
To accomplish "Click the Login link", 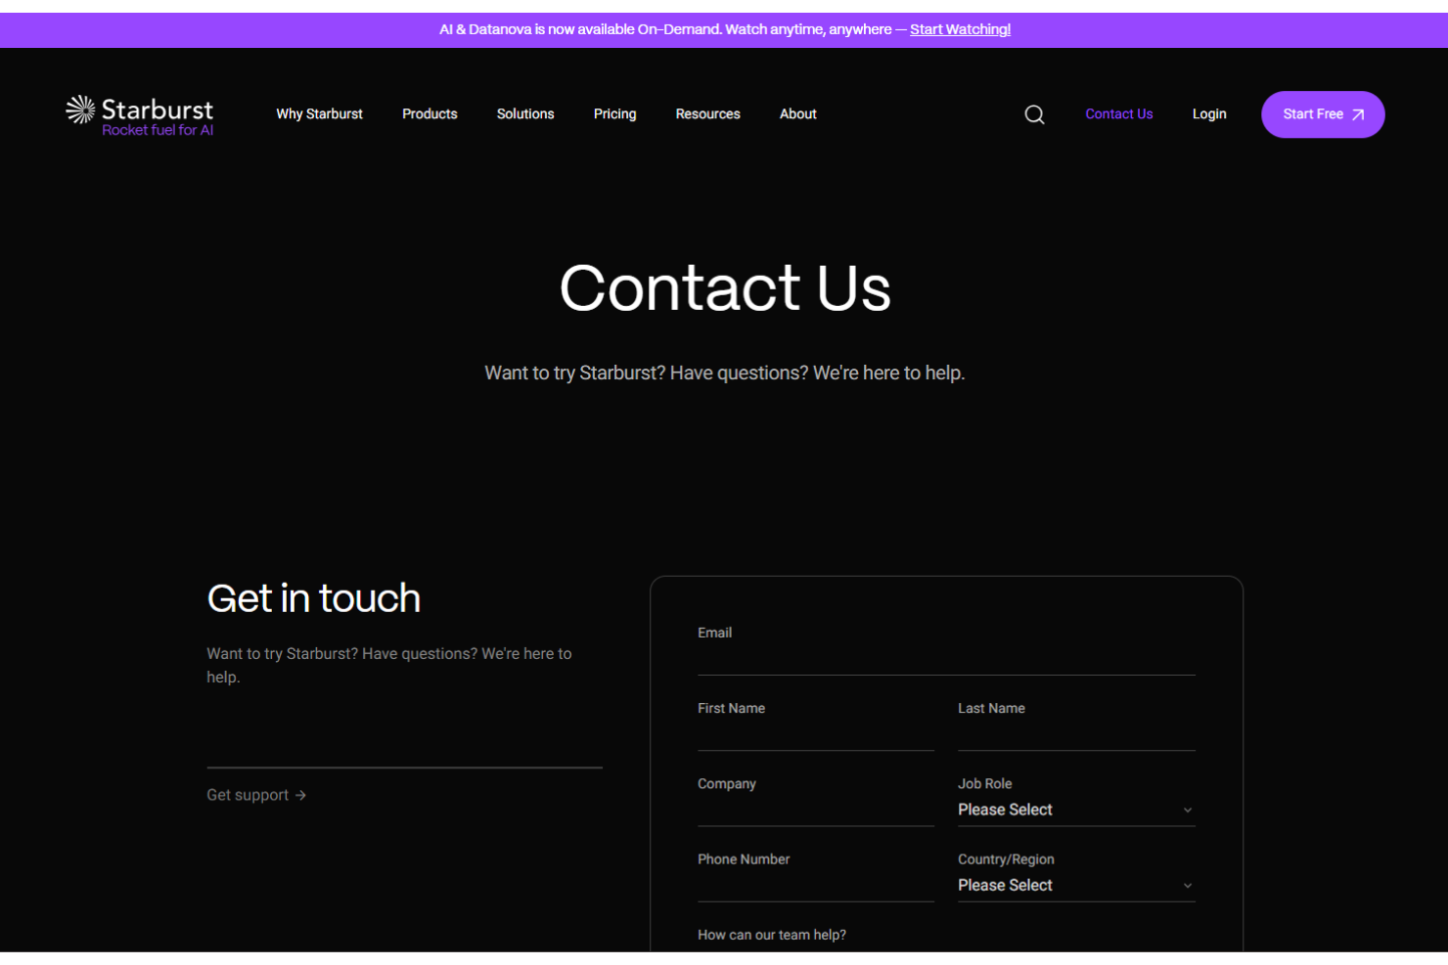I will coord(1208,114).
